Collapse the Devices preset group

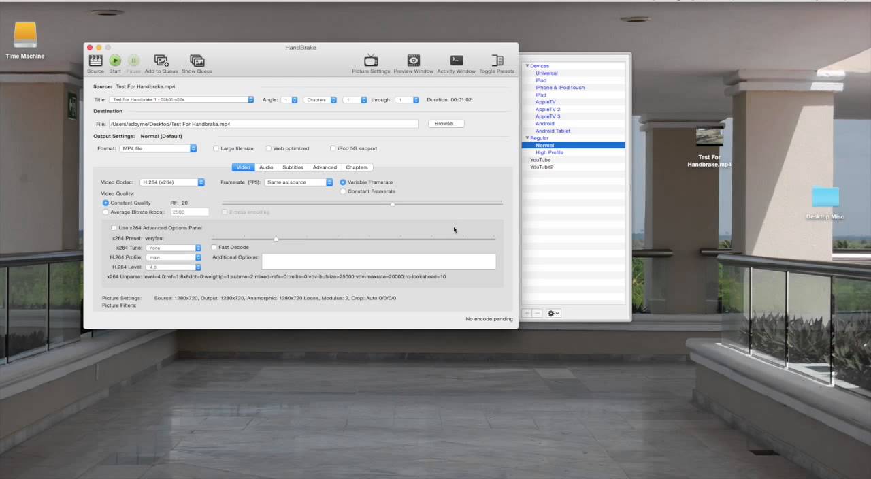(527, 66)
